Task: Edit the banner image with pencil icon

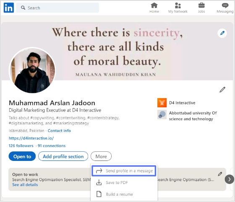Action: click(x=222, y=33)
